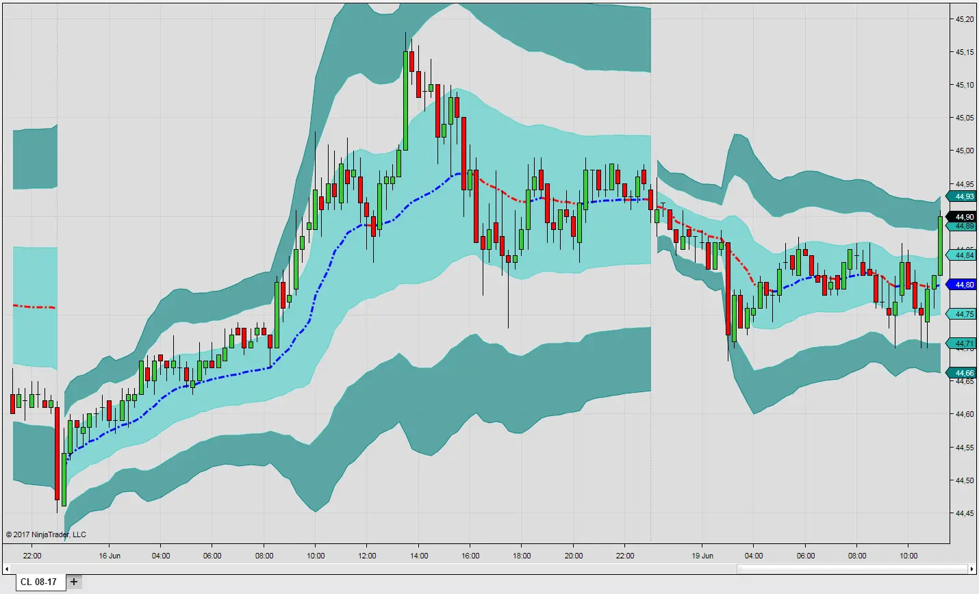Image resolution: width=979 pixels, height=594 pixels.
Task: Click the 16 Jun date label
Action: 110,556
